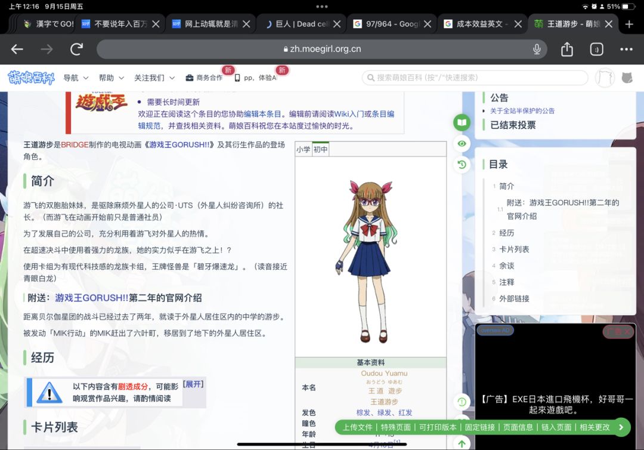Click the user avatar icon
Image resolution: width=644 pixels, height=450 pixels.
(605, 78)
